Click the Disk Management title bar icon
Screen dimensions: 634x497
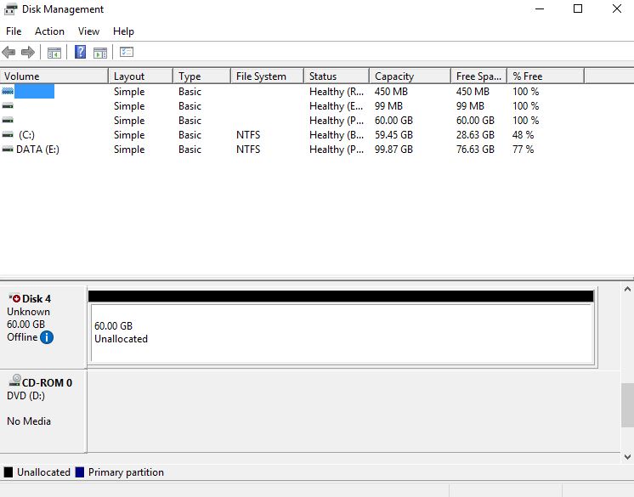pyautogui.click(x=11, y=8)
